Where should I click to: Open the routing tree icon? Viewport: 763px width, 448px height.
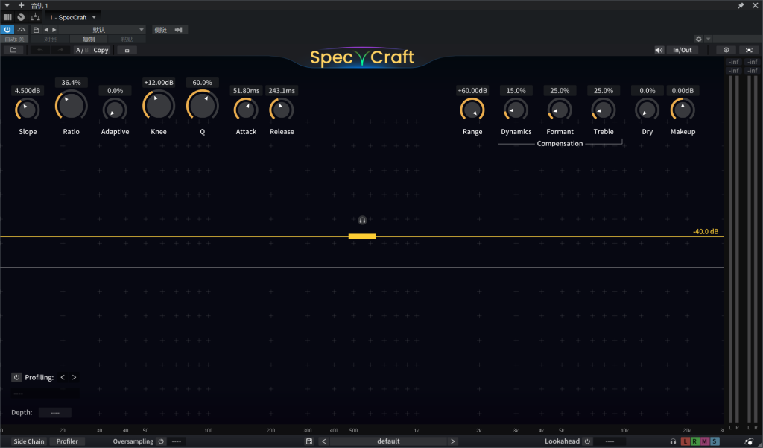35,17
